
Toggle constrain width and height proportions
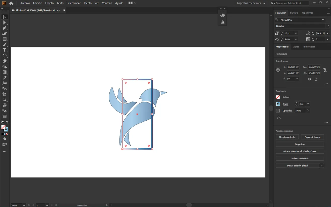point(325,70)
